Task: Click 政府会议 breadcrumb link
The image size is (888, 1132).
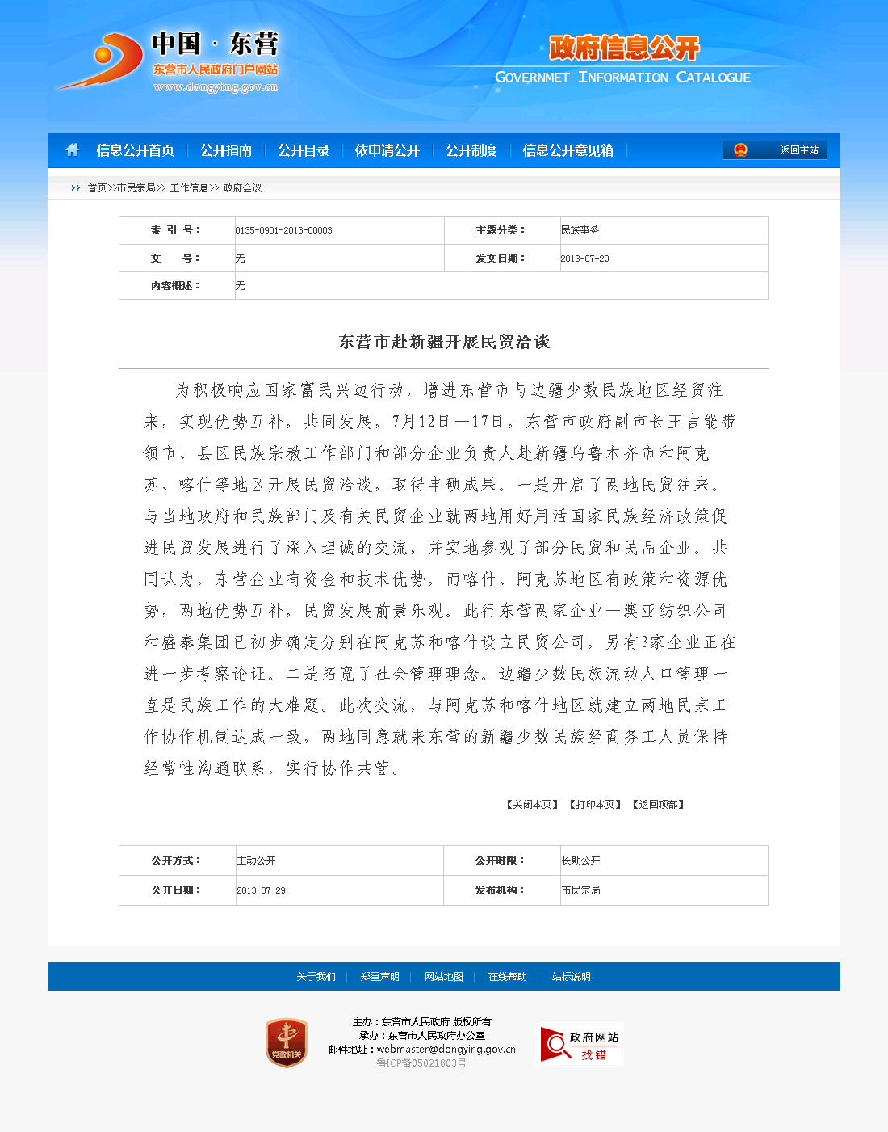Action: (x=242, y=188)
